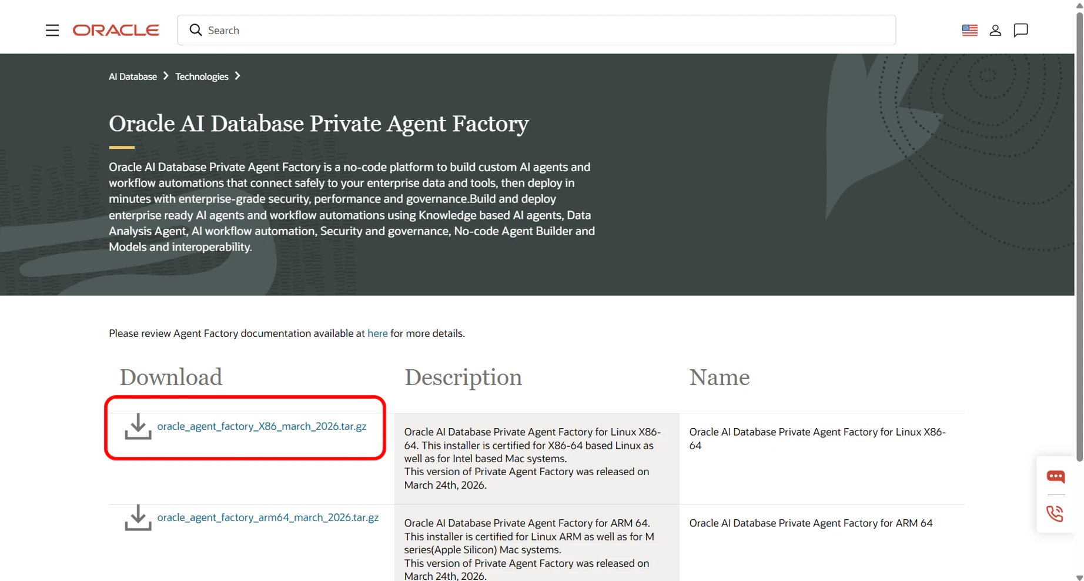Viewport: 1084px width, 581px height.
Task: Change country via the US flag icon
Action: (970, 30)
